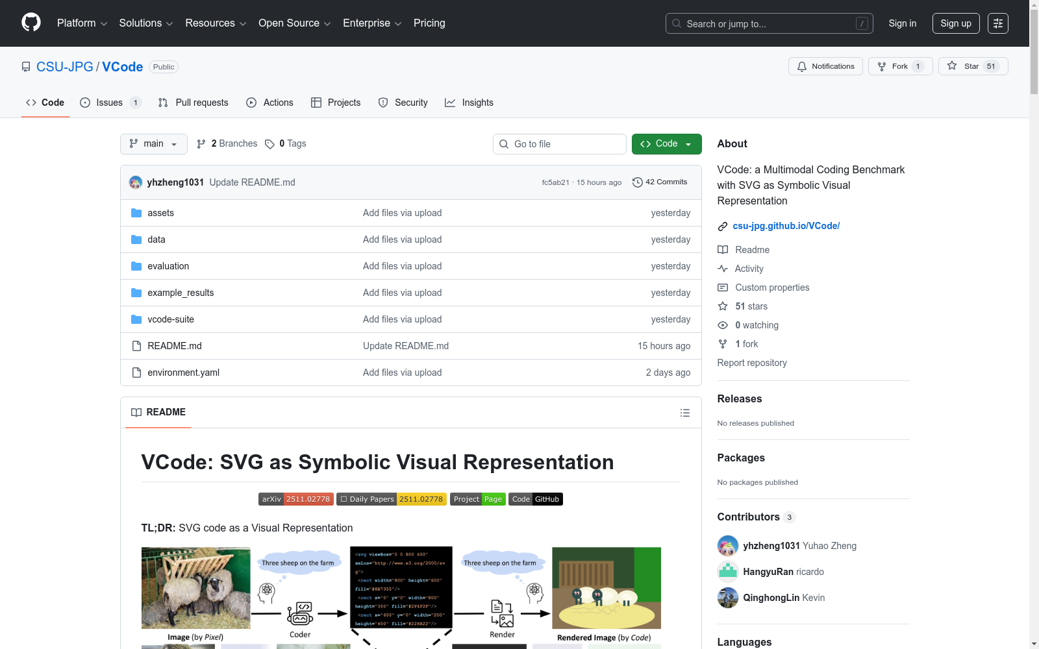The height and width of the screenshot is (649, 1039).
Task: Expand the green Code dropdown button
Action: (667, 144)
